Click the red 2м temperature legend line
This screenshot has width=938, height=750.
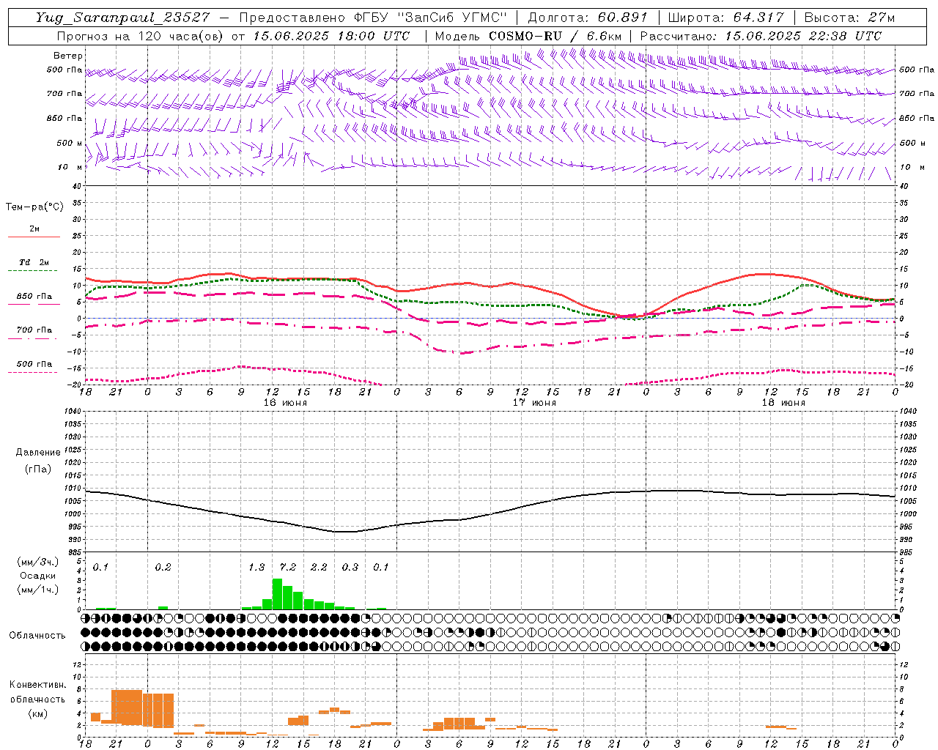tap(34, 237)
